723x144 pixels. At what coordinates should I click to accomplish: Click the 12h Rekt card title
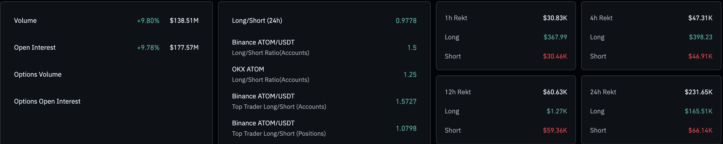(458, 92)
